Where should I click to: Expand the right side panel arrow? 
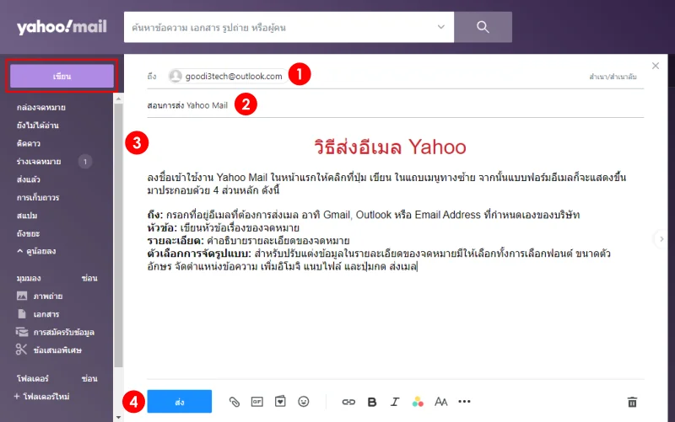point(661,239)
